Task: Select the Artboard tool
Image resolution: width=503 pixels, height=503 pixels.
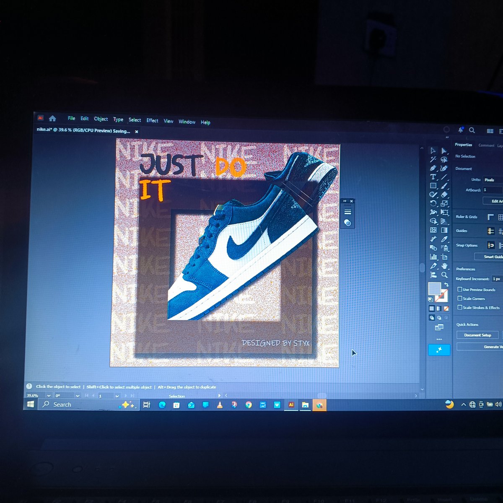Action: [444, 257]
